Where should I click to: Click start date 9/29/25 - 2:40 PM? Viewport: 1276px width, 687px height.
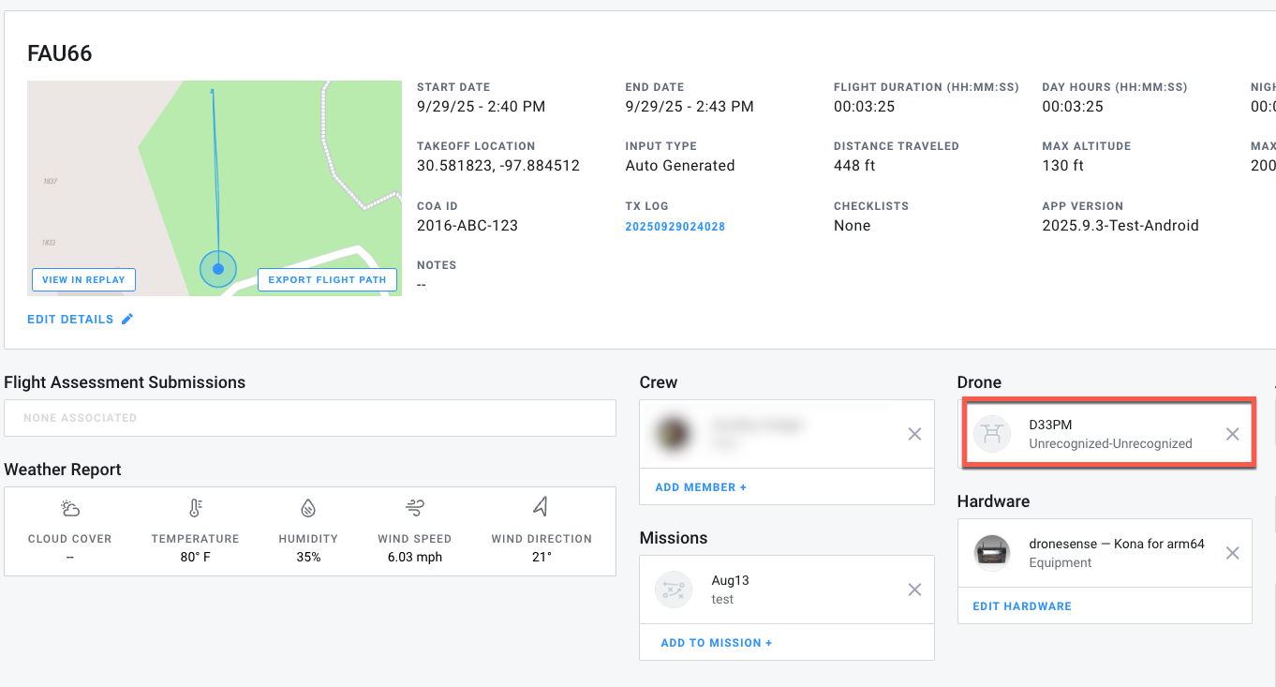(x=482, y=107)
